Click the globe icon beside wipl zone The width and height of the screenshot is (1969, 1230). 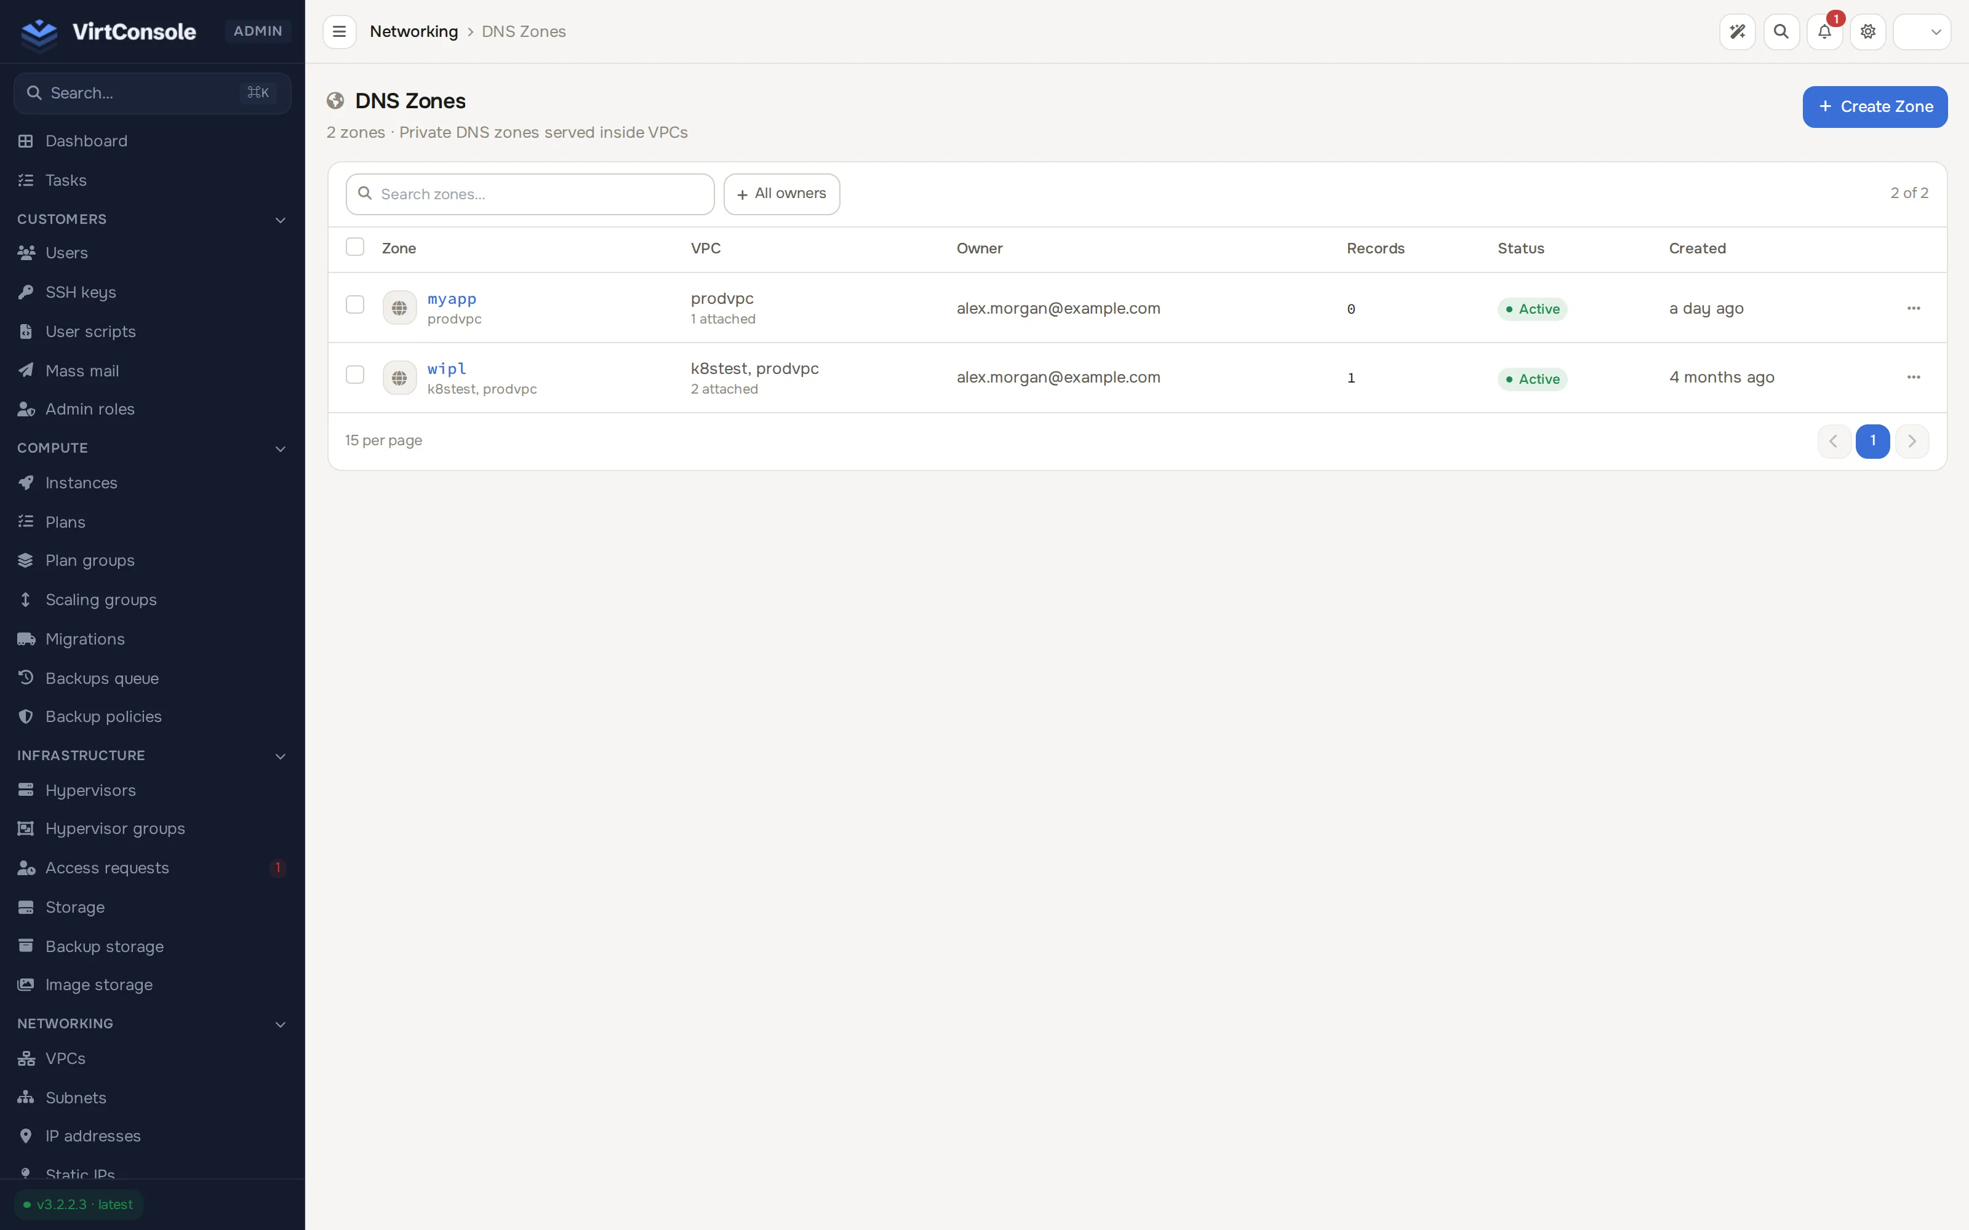pyautogui.click(x=399, y=378)
